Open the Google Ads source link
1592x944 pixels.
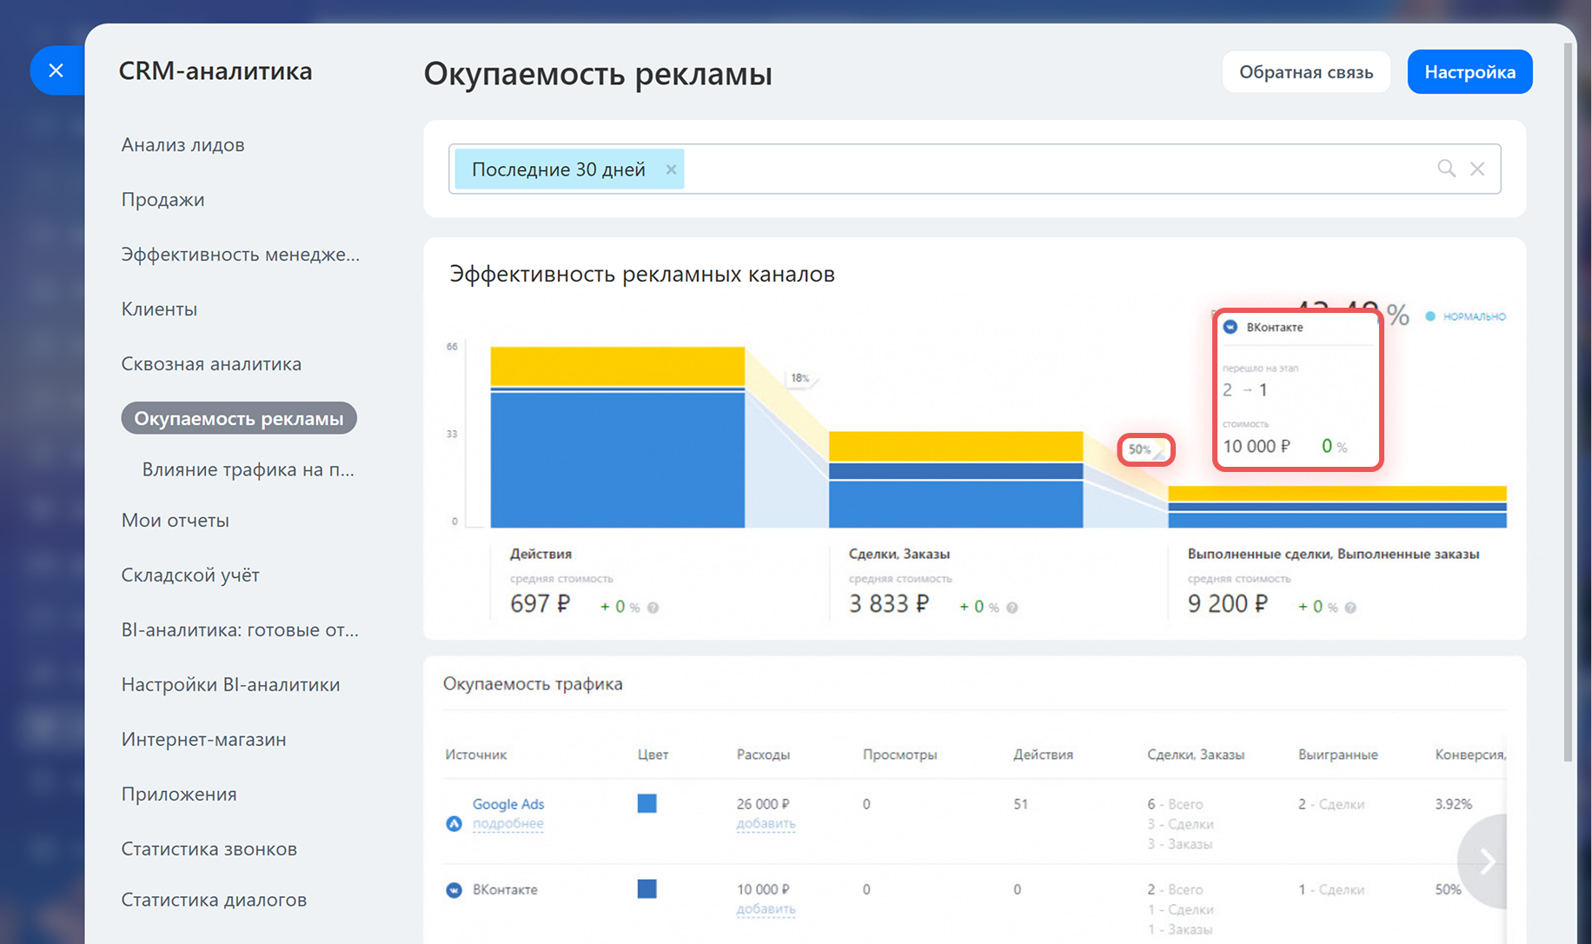click(508, 804)
